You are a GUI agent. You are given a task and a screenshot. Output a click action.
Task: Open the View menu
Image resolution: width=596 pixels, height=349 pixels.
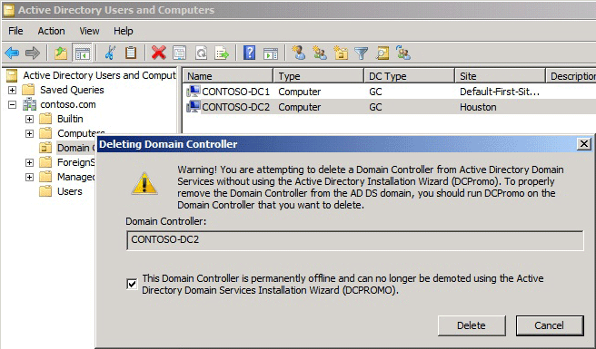point(89,31)
